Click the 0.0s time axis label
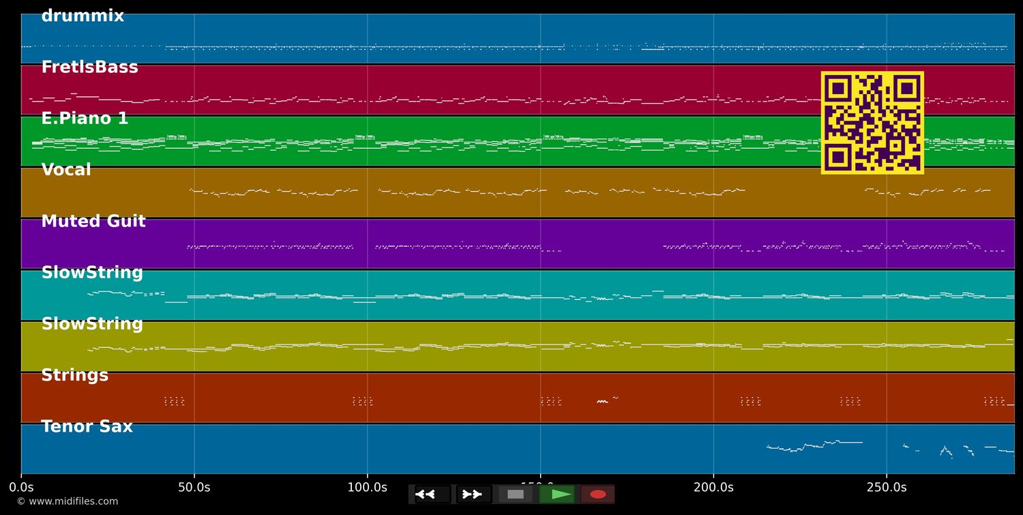1023x515 pixels. click(21, 488)
